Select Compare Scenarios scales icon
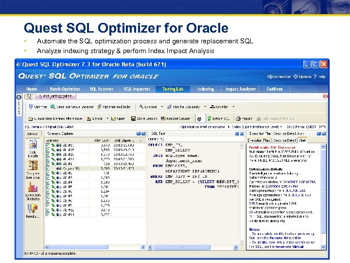Screen dimensions: 350x263 coord(33,166)
